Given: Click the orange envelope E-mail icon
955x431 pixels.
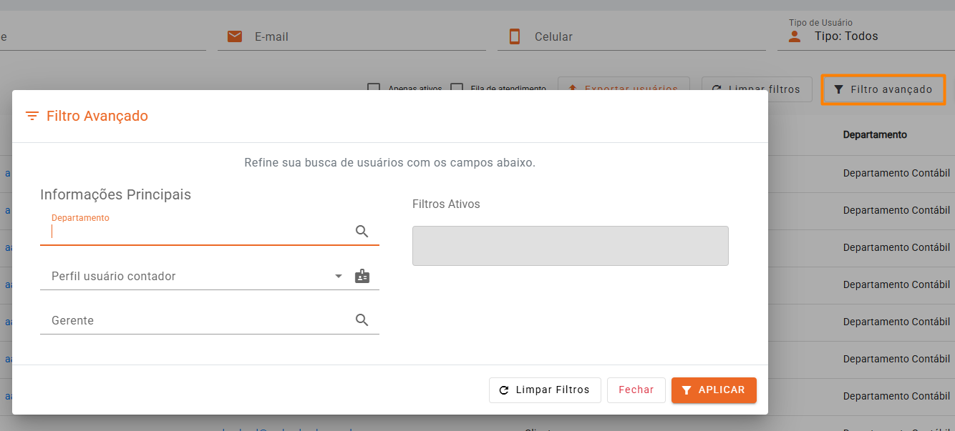Looking at the screenshot, I should tap(235, 36).
